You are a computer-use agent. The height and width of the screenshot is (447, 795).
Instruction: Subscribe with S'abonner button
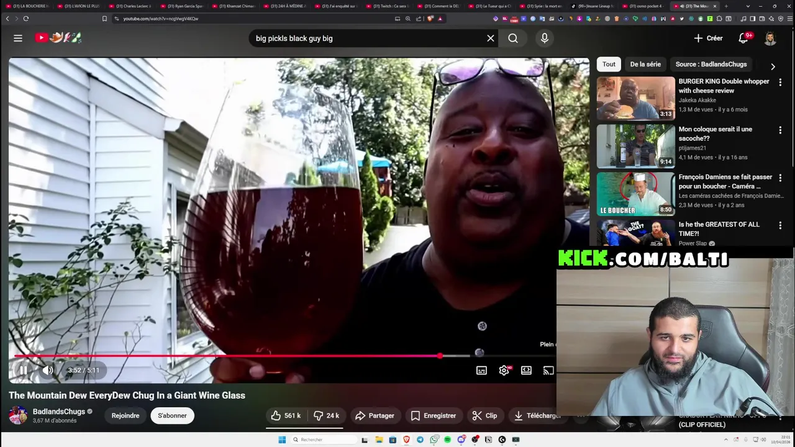point(172,415)
